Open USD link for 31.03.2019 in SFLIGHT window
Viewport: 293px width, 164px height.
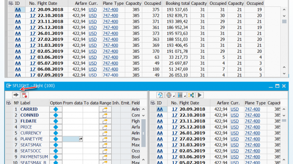point(234,145)
